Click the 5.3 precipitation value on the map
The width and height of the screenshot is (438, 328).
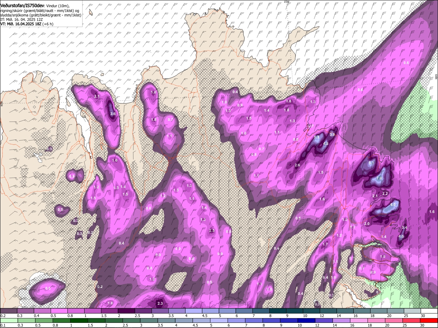(317, 137)
